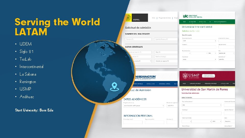Click the UDEM Teléfono trabajo field
Image resolution: width=245 pixels, height=138 pixels.
[x=166, y=57]
